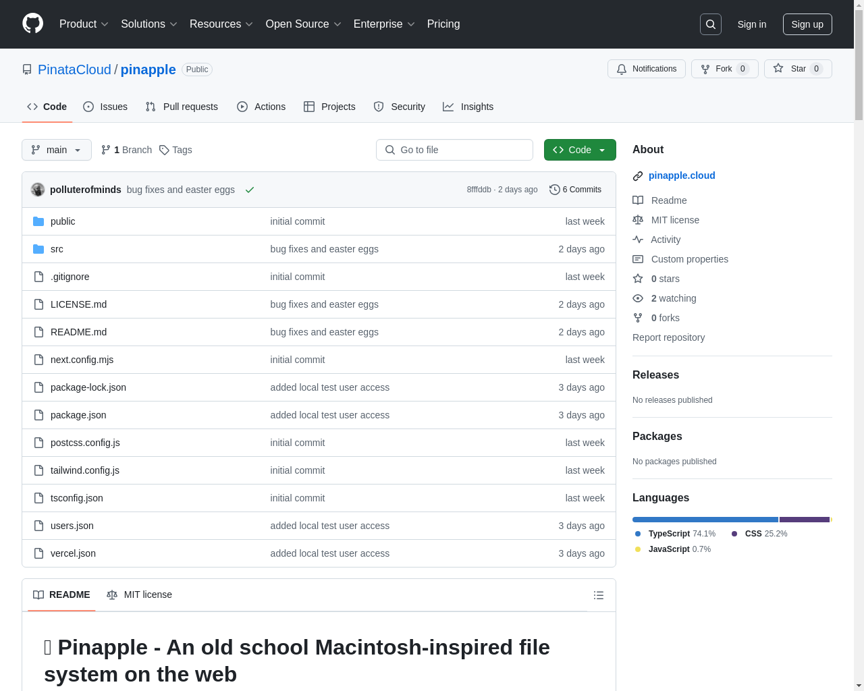Open the pinapple repository name link
864x691 pixels.
pyautogui.click(x=148, y=70)
